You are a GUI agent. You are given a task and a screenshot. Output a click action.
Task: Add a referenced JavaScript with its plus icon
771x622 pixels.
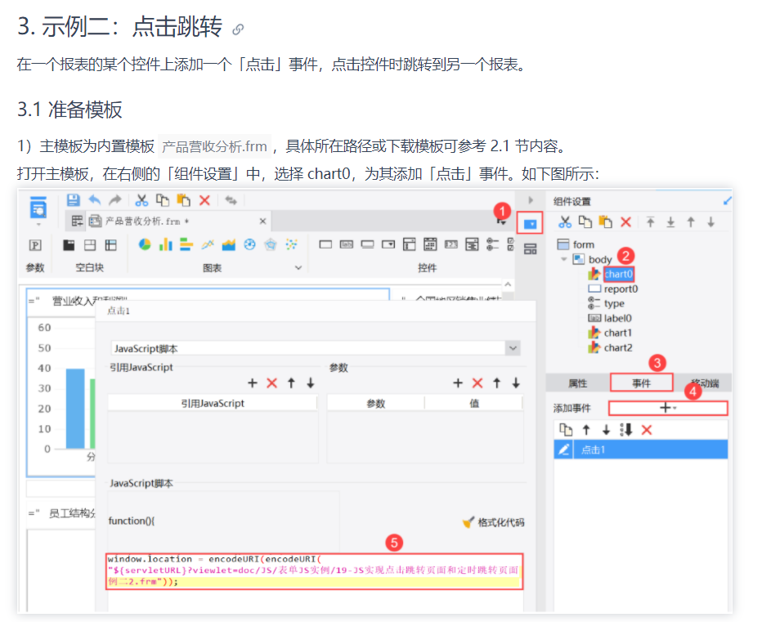click(253, 383)
